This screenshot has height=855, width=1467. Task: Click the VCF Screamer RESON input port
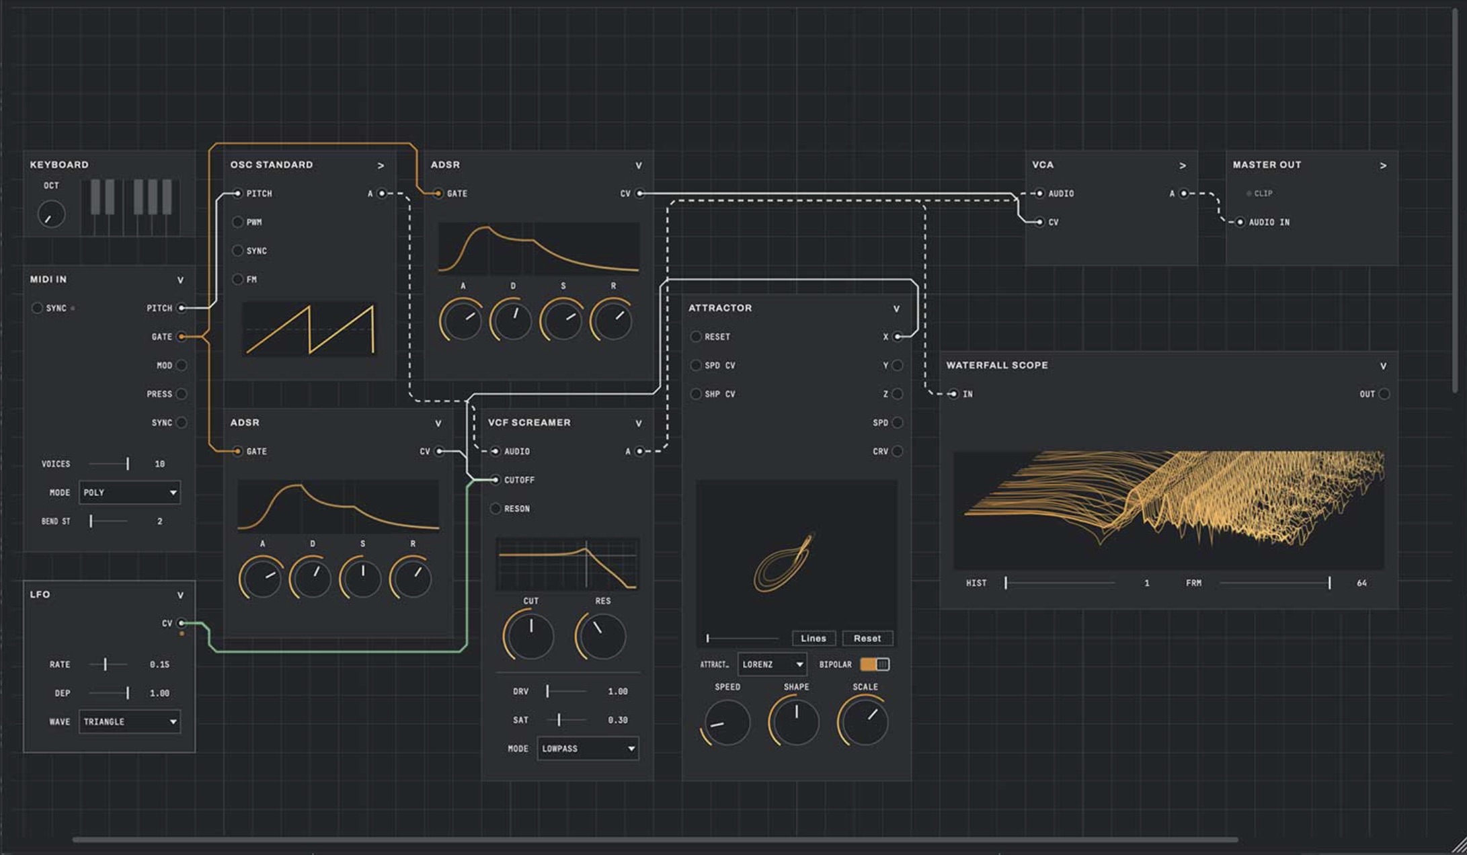pyautogui.click(x=495, y=508)
